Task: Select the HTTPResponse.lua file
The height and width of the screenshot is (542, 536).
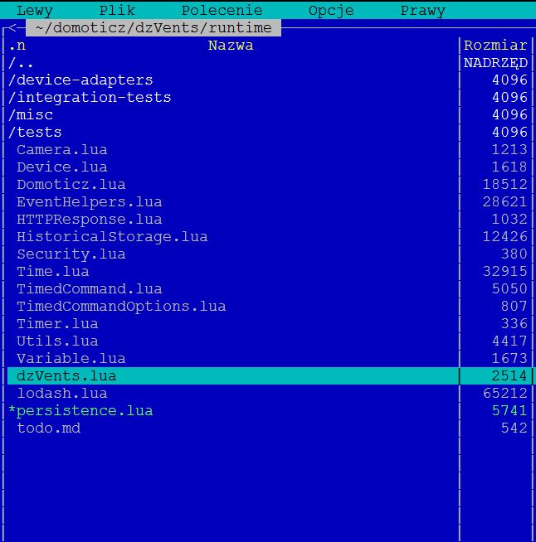Action: pyautogui.click(x=90, y=220)
